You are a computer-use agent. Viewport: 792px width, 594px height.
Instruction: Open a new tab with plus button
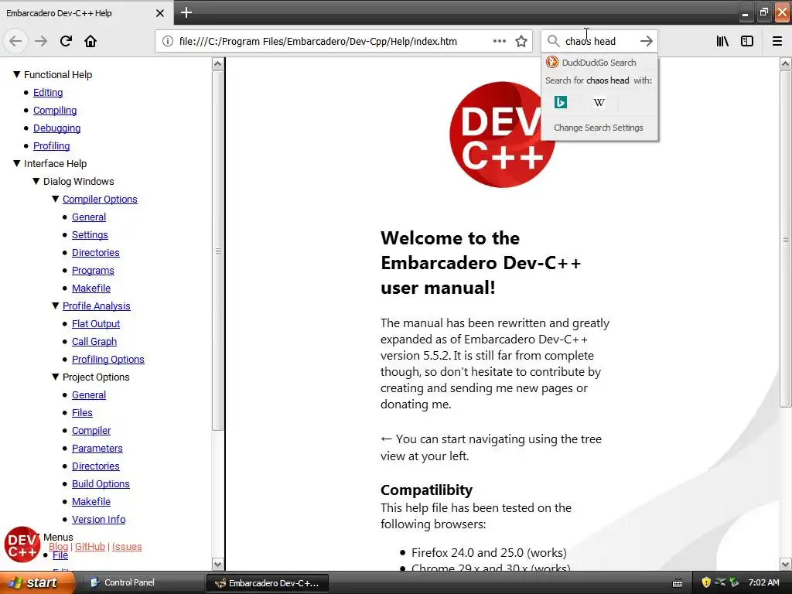click(x=186, y=12)
